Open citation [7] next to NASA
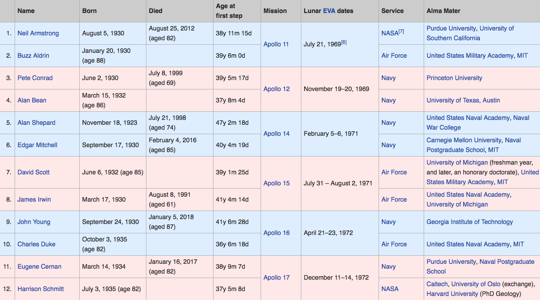 pyautogui.click(x=401, y=31)
